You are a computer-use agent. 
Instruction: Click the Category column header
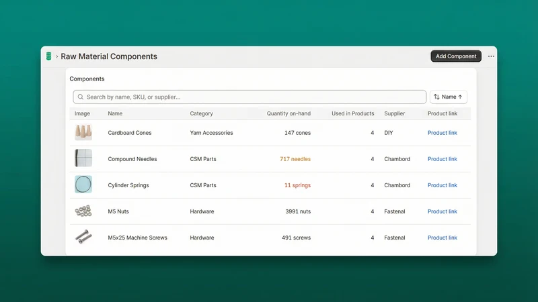[201, 113]
